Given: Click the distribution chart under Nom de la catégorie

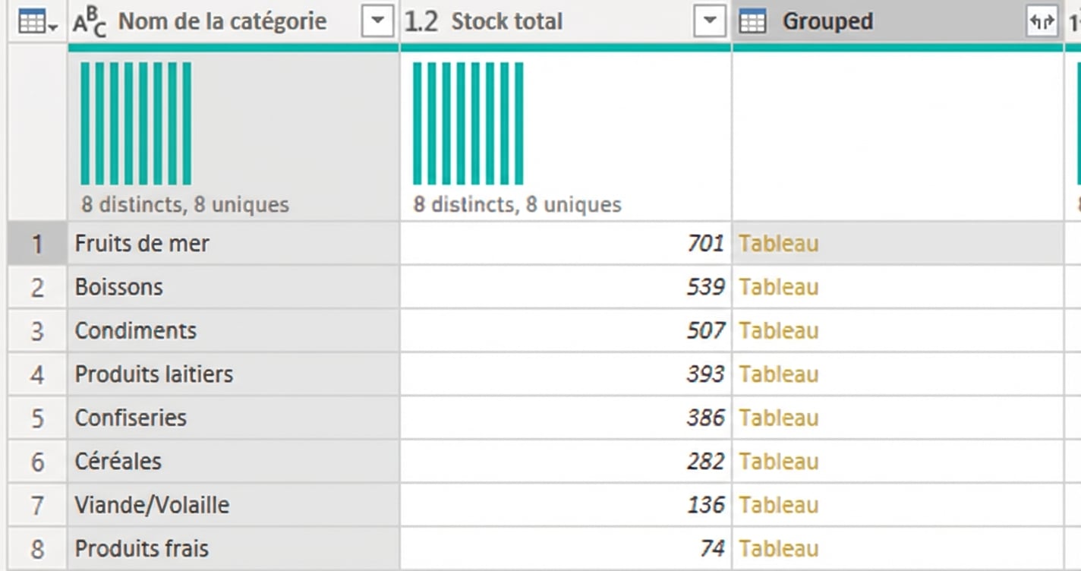Looking at the screenshot, I should click(136, 124).
